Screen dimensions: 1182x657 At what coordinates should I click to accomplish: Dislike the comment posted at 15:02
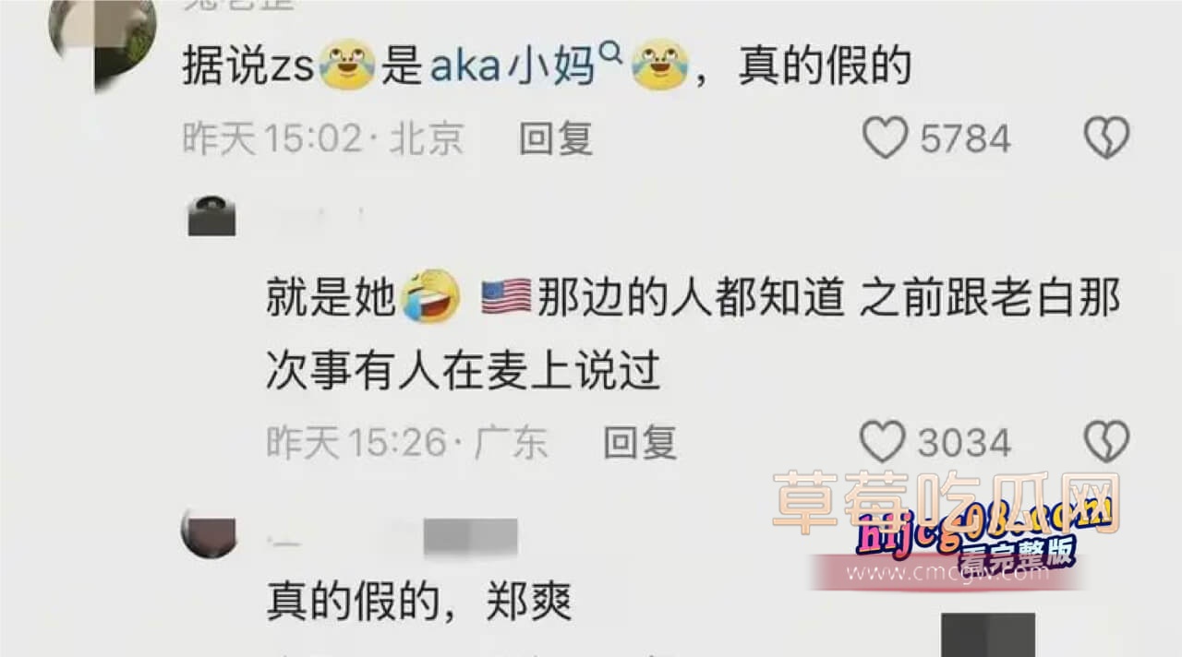[x=1106, y=139]
